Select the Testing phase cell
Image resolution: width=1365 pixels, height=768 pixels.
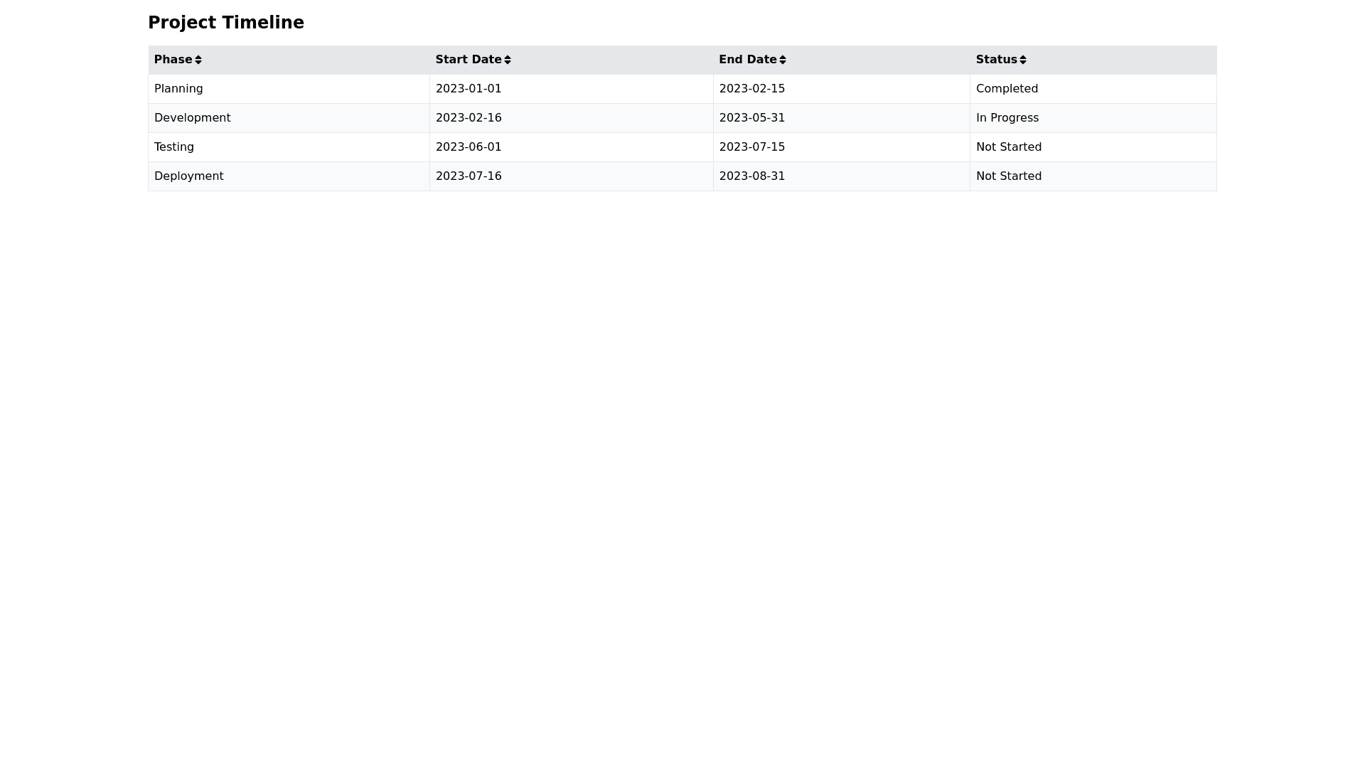pyautogui.click(x=174, y=147)
